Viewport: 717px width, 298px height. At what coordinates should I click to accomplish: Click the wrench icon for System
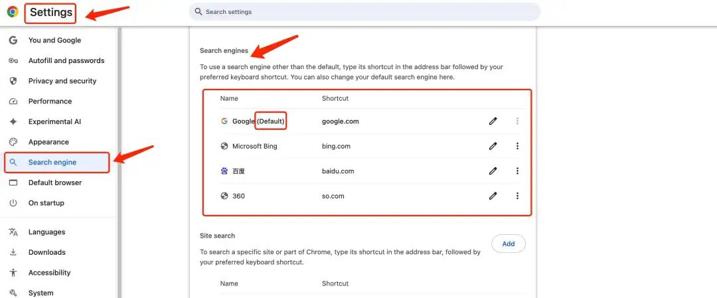(x=13, y=293)
